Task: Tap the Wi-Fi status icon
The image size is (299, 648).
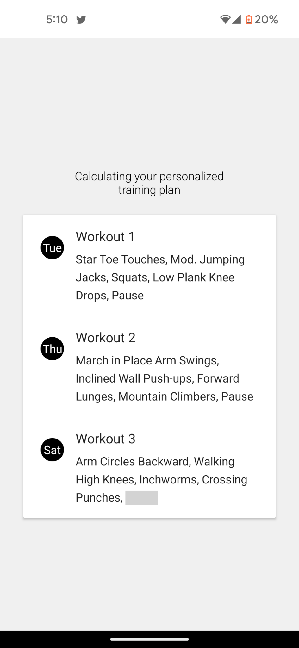Action: 225,20
